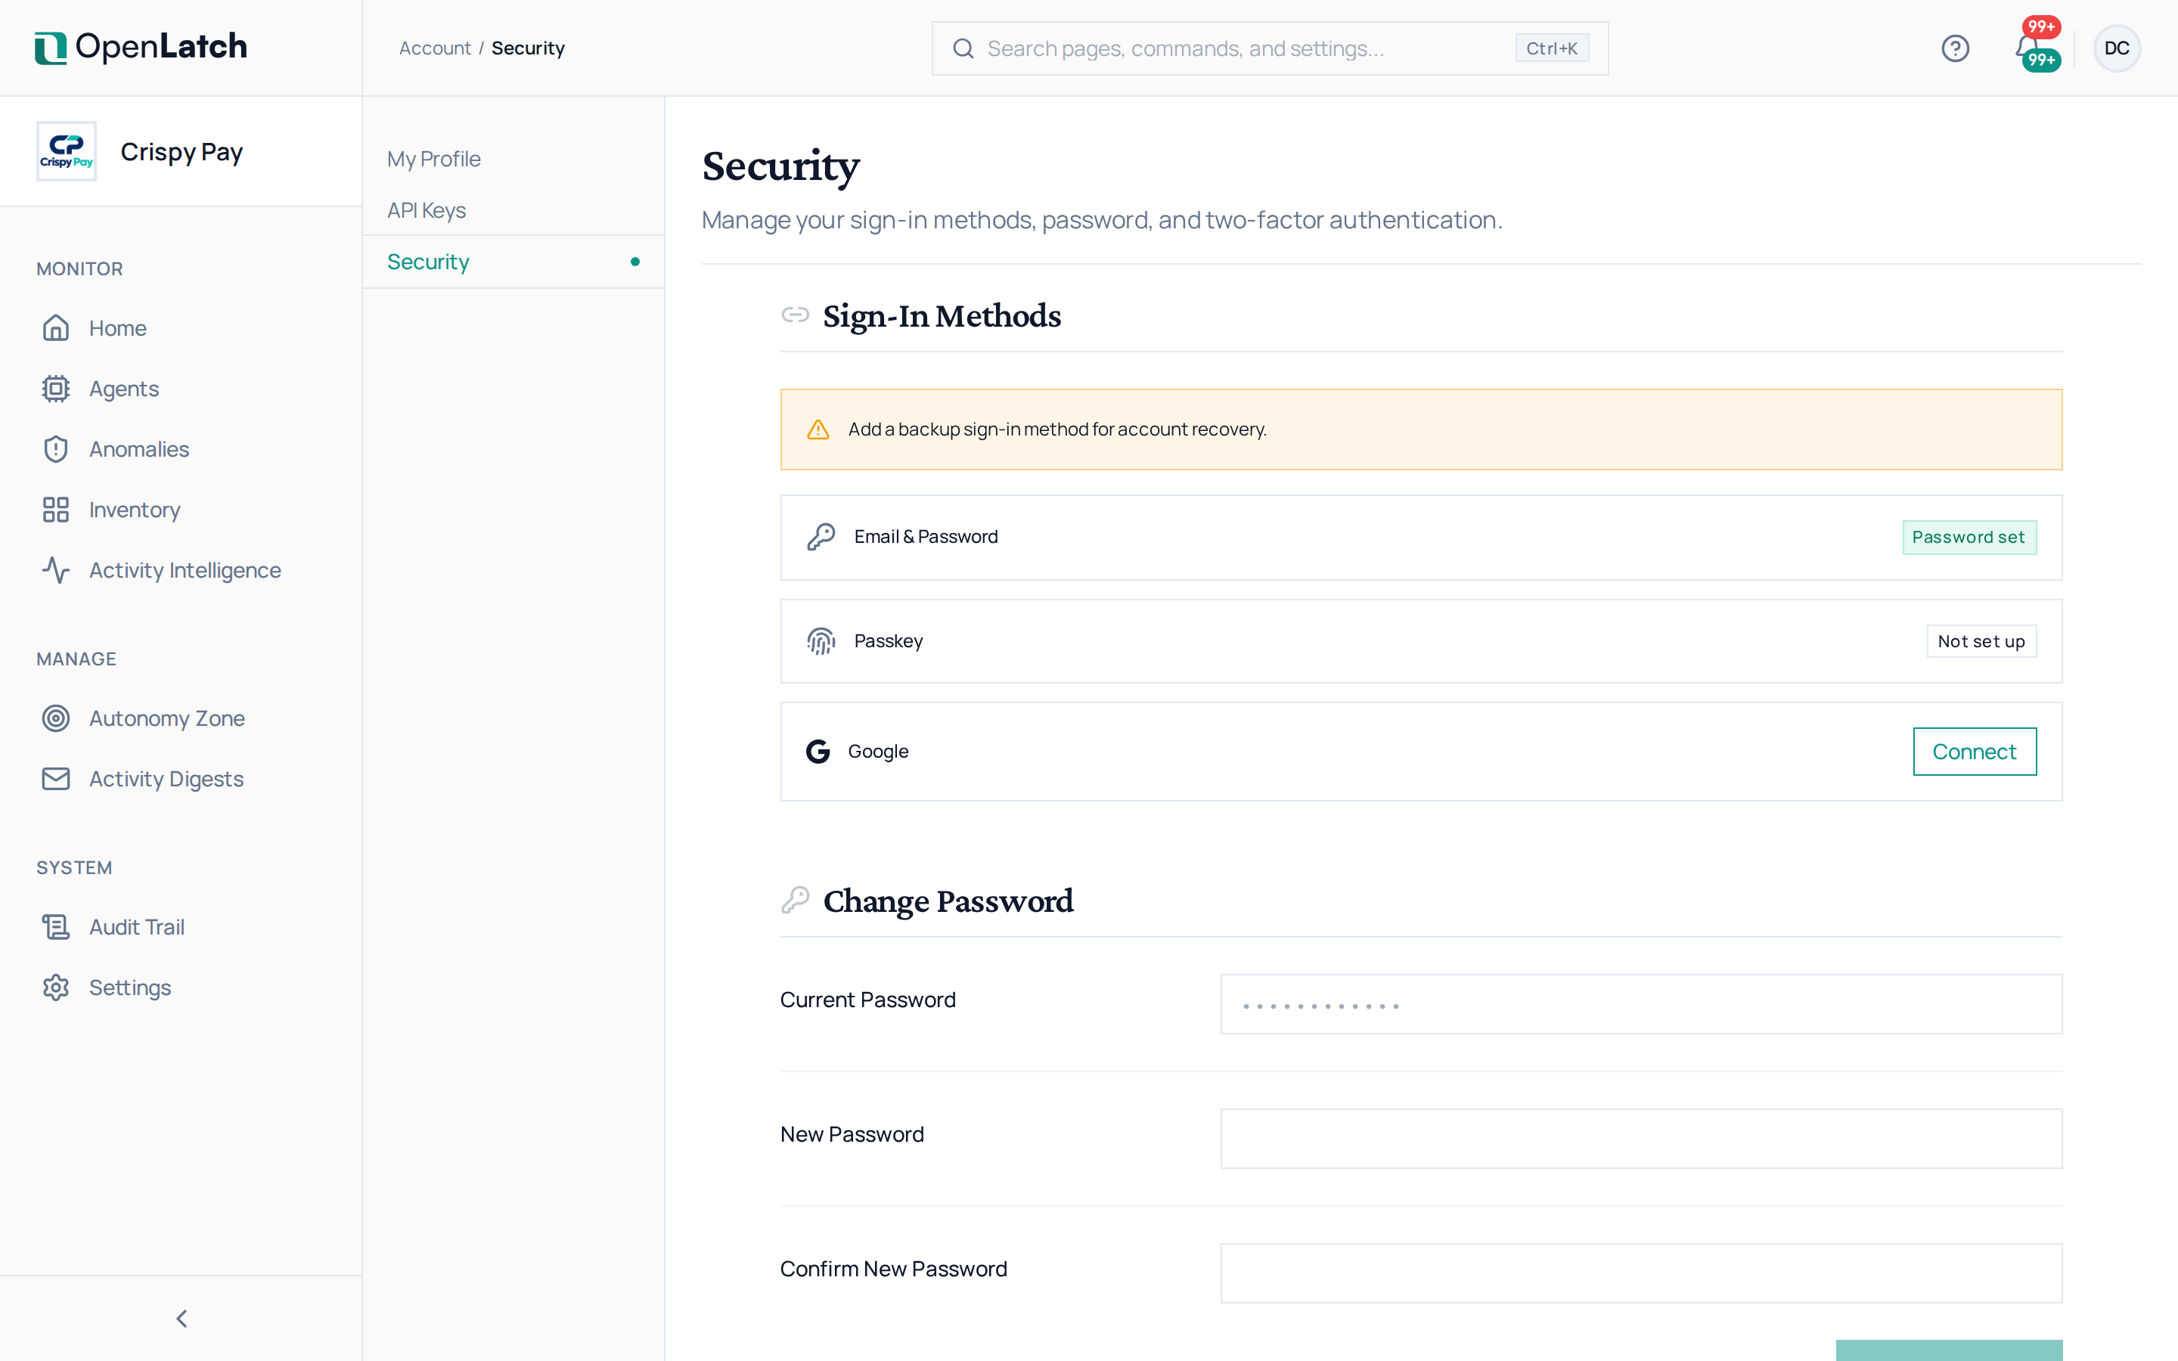Viewport: 2178px width, 1361px height.
Task: Click the backup sign-in warning banner
Action: pos(1421,429)
